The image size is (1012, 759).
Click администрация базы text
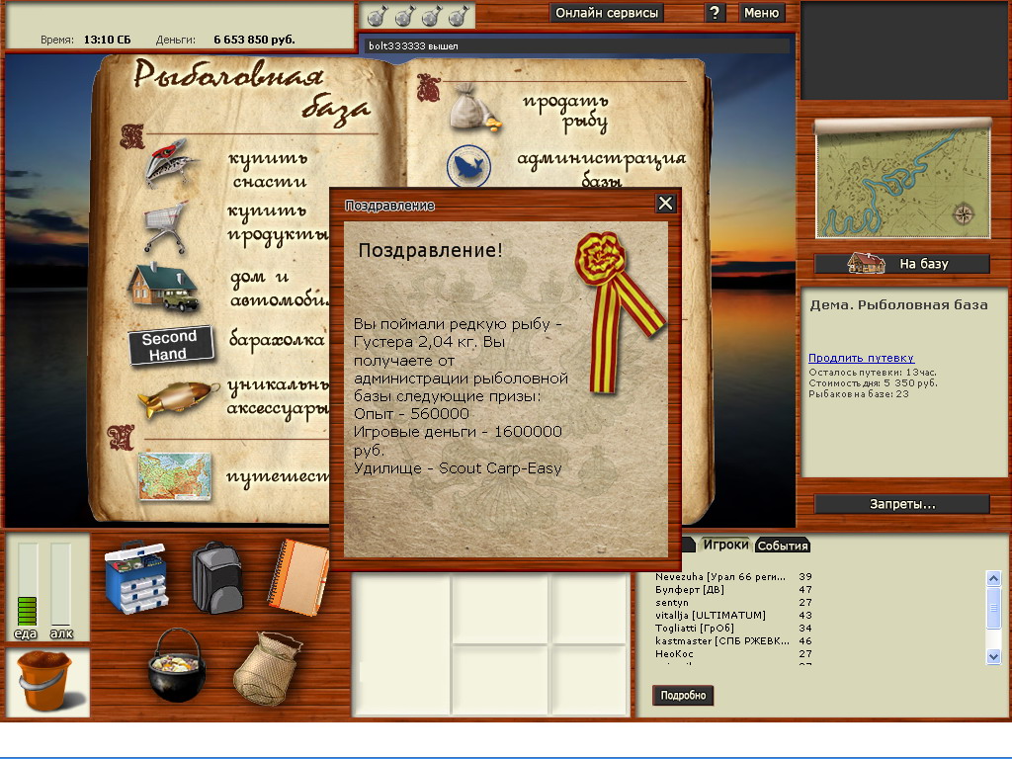tap(602, 169)
